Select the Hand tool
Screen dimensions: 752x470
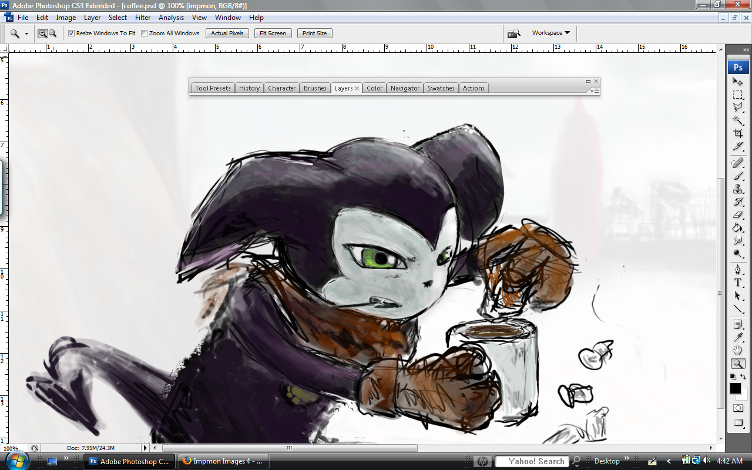(738, 351)
